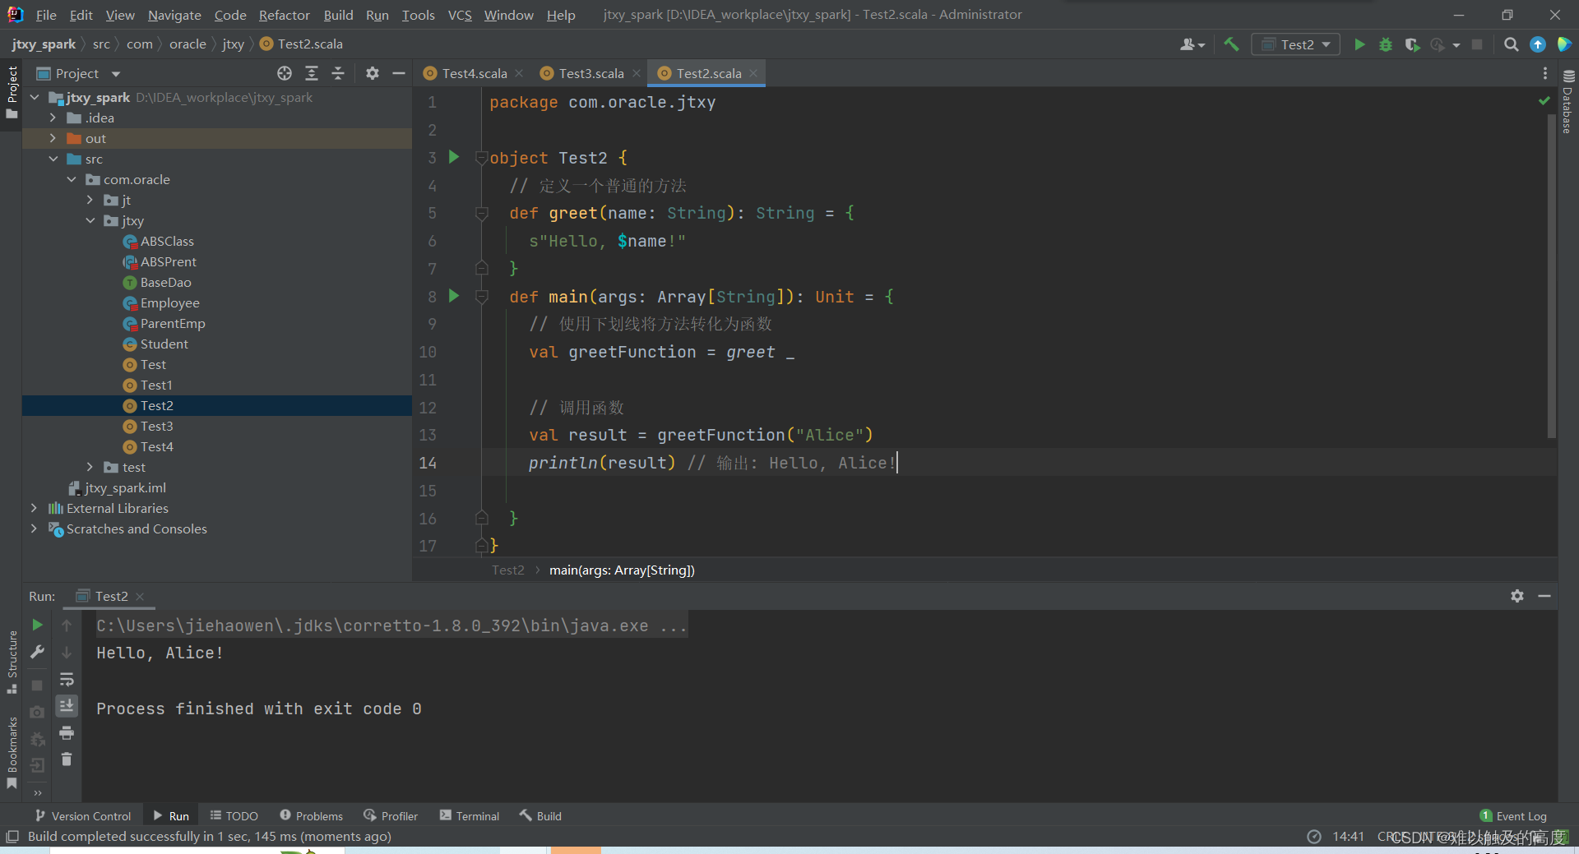
Task: Click run gutter icon beside object Test2
Action: coord(453,157)
